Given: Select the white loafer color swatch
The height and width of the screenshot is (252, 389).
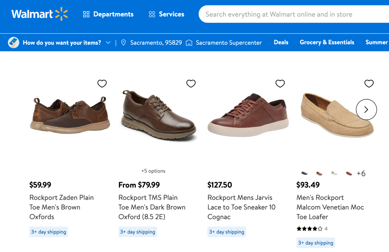Looking at the screenshot, I should coord(334,173).
